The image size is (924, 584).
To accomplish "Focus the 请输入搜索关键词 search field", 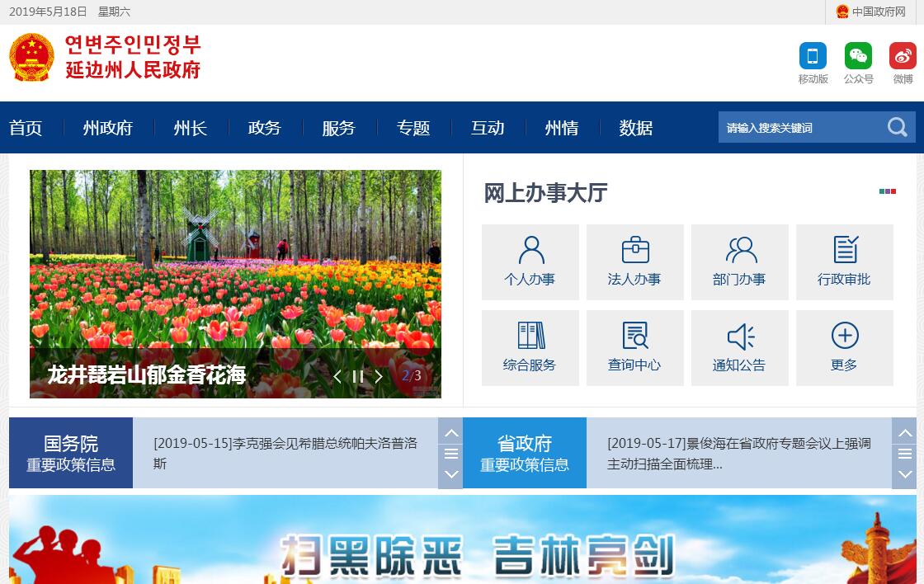I will click(801, 127).
